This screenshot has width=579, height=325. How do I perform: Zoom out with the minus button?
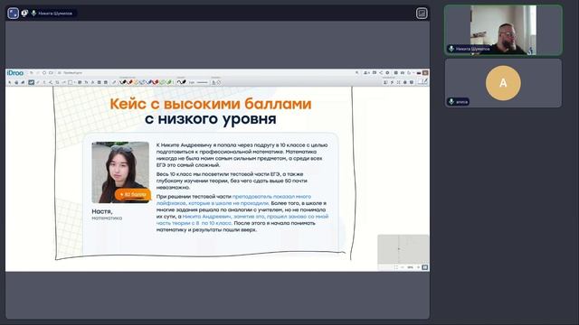403,267
